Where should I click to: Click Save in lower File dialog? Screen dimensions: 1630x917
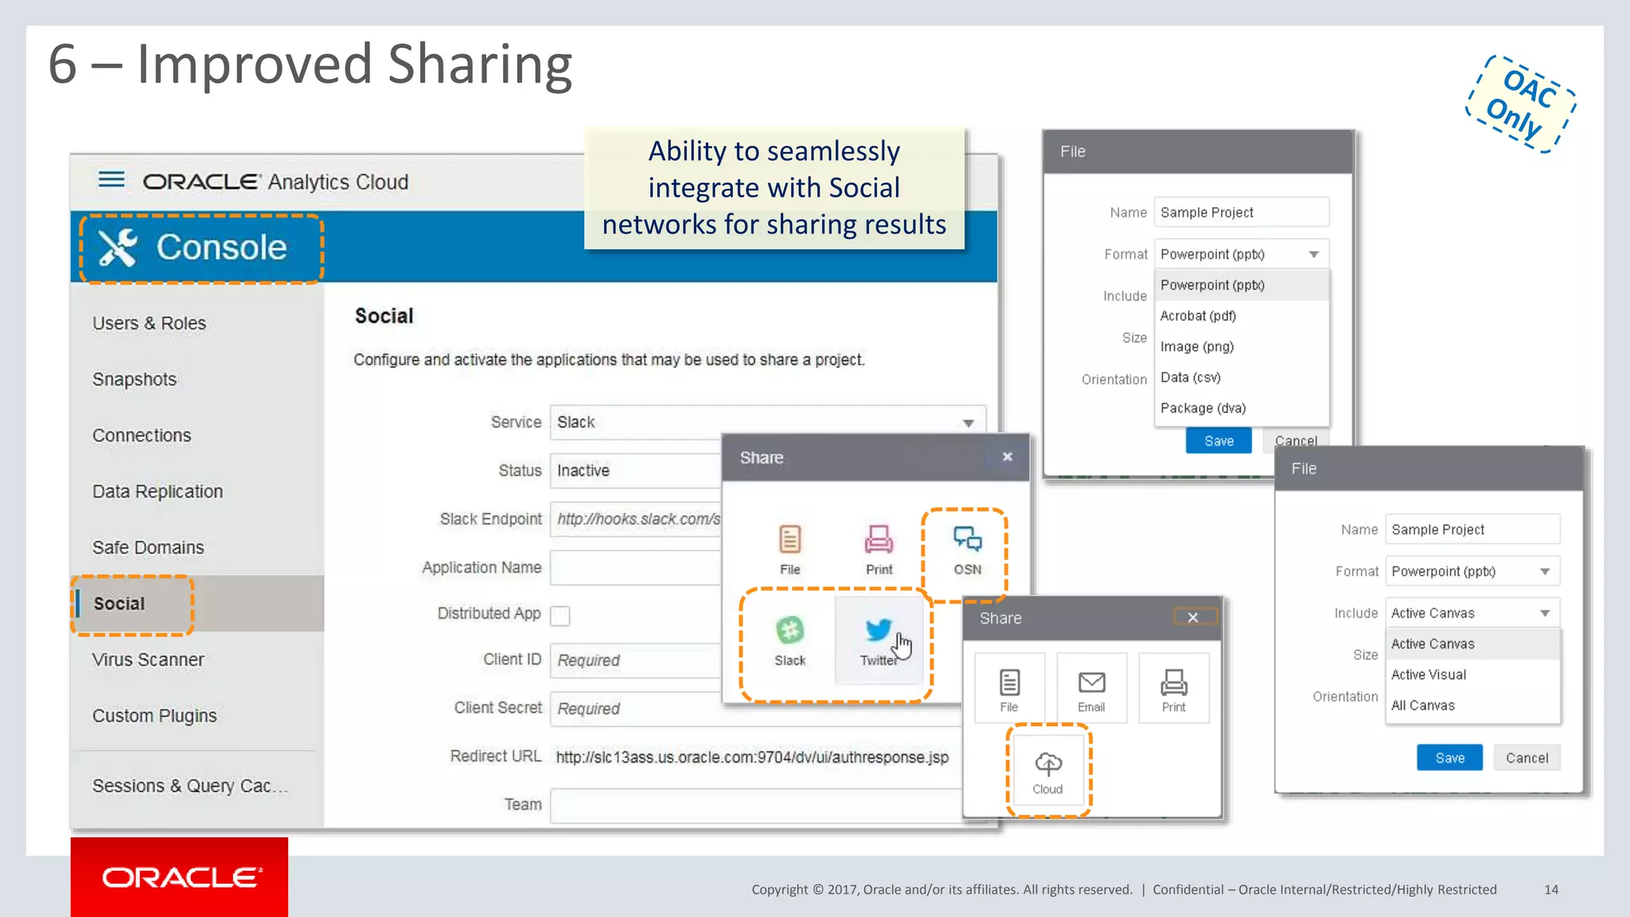1450,758
